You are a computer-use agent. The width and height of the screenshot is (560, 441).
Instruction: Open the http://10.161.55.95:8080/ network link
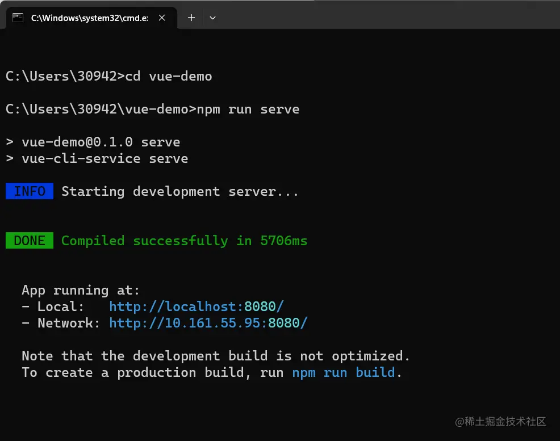208,323
